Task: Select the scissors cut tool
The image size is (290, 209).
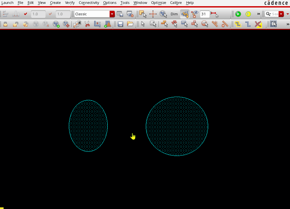Action: click(87, 24)
